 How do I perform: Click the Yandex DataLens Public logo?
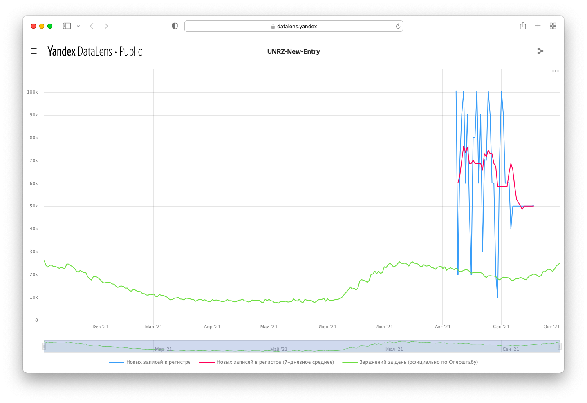point(95,51)
